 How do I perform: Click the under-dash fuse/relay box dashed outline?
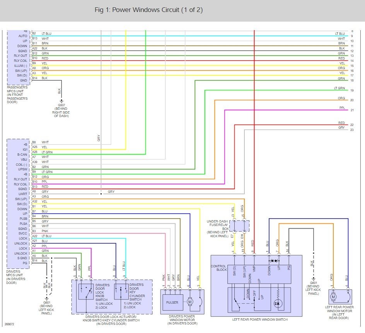point(239,226)
